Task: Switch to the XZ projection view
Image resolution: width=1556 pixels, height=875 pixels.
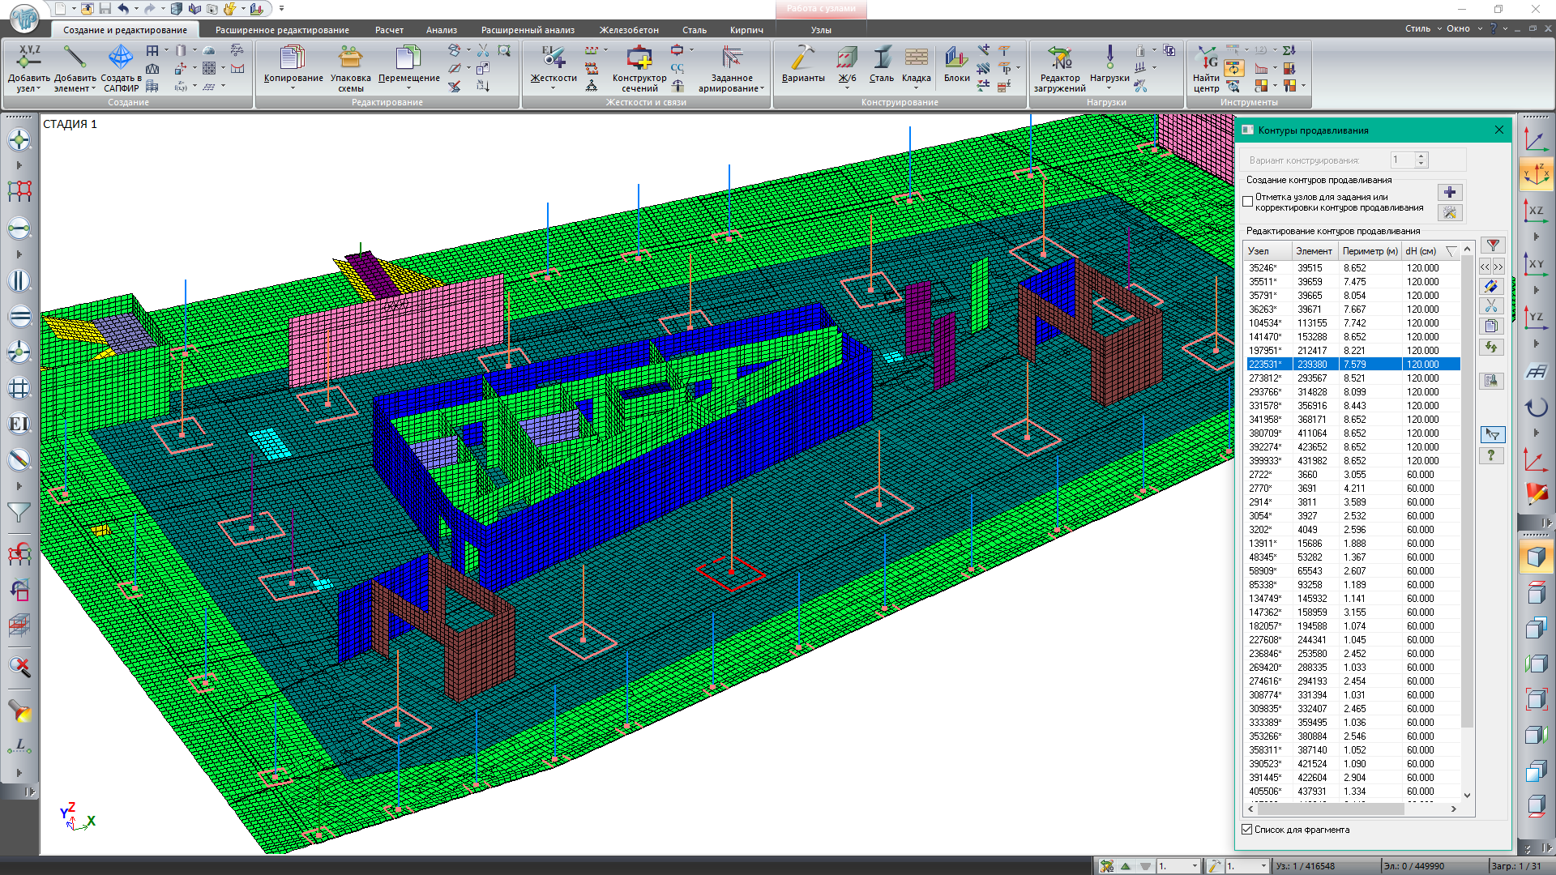Action: click(x=1536, y=211)
